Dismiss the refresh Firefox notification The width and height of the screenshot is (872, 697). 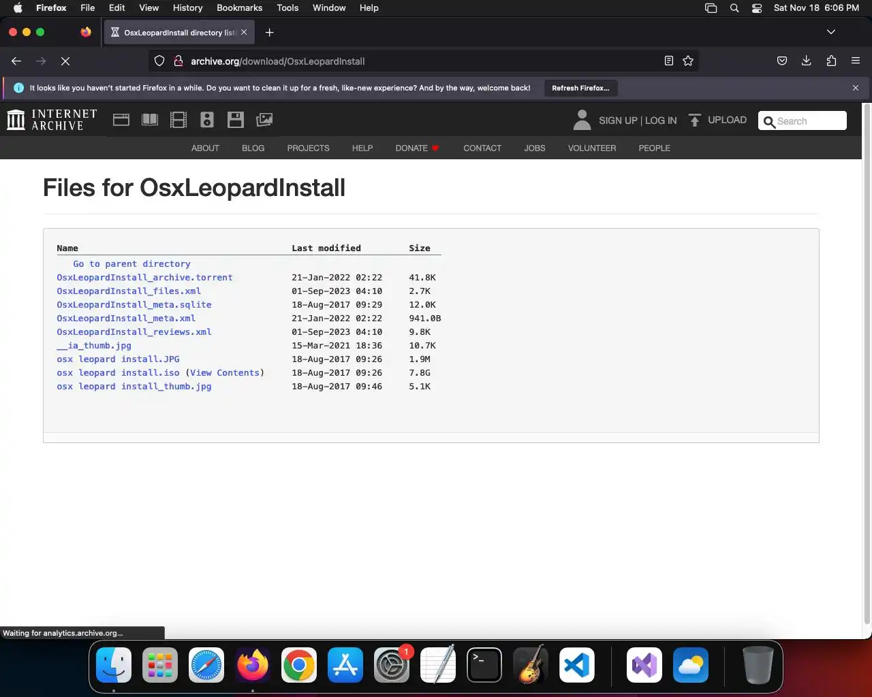coord(856,88)
